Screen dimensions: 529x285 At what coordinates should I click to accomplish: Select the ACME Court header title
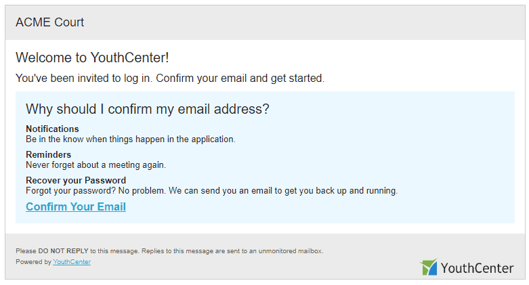(49, 22)
